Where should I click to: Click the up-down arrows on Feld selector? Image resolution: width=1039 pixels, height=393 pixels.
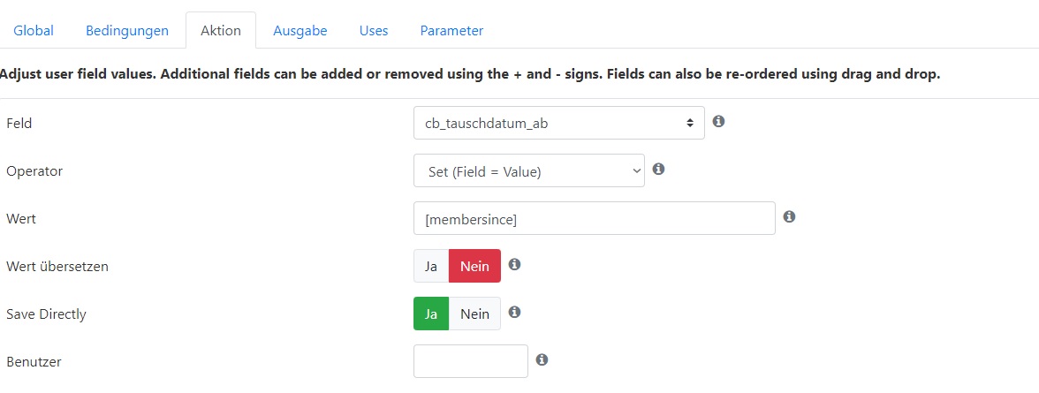(690, 123)
